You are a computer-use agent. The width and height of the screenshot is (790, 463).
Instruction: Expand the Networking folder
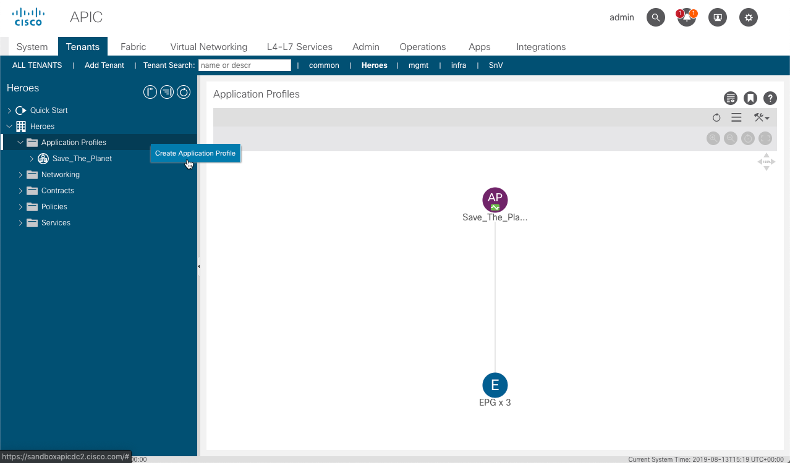point(20,174)
